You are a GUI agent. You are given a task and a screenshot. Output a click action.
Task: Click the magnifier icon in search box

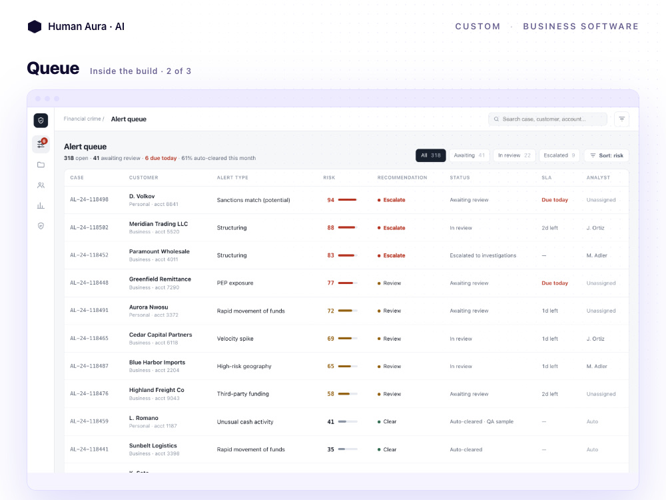[496, 119]
